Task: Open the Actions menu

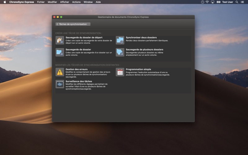Action: [76, 2]
